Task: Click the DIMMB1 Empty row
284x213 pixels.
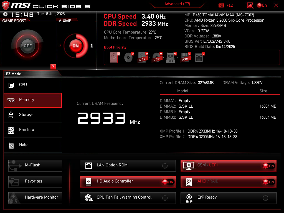Action: point(218,112)
